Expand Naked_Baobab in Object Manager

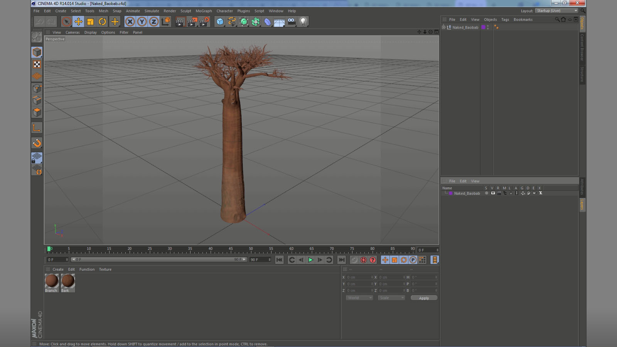click(x=443, y=27)
